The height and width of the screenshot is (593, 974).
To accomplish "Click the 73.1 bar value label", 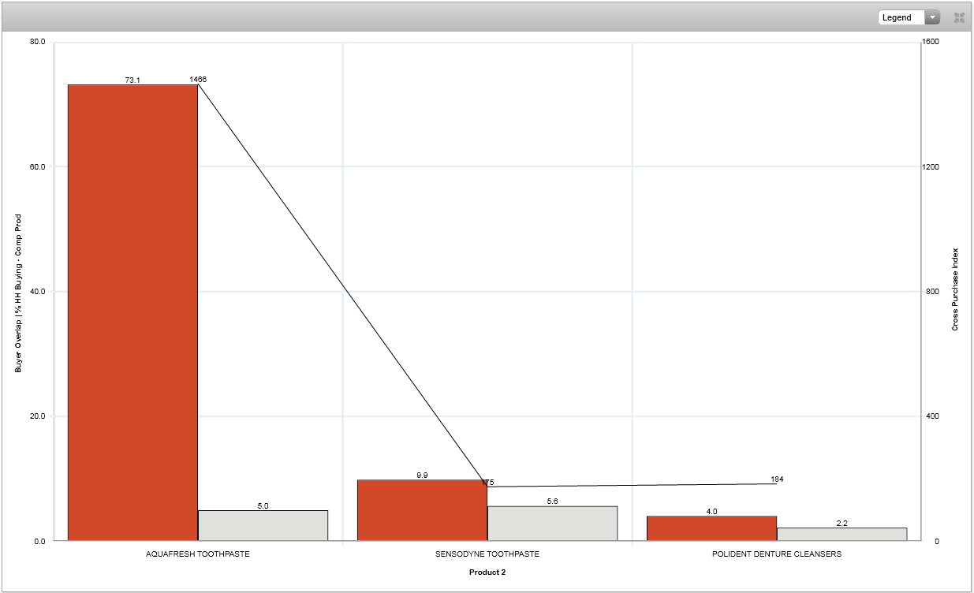I will coord(132,80).
